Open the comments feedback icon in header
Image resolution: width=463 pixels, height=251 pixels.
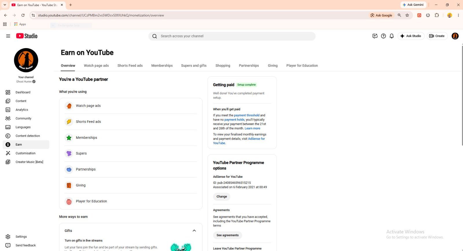pos(375,36)
